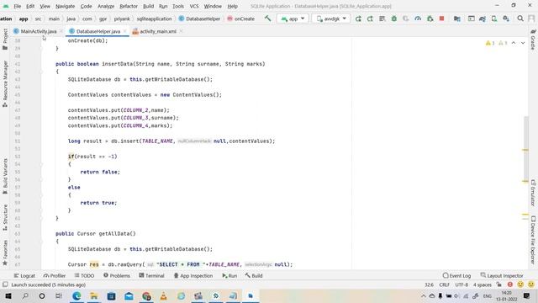Open the Analyze menu
This screenshot has height=303, width=538.
tap(106, 6)
